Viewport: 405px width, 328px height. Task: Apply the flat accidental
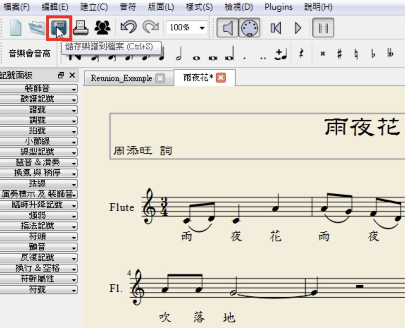(373, 54)
